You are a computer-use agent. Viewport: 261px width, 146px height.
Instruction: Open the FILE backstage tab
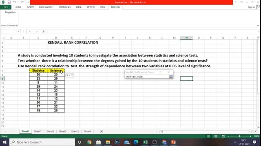[x=6, y=7]
